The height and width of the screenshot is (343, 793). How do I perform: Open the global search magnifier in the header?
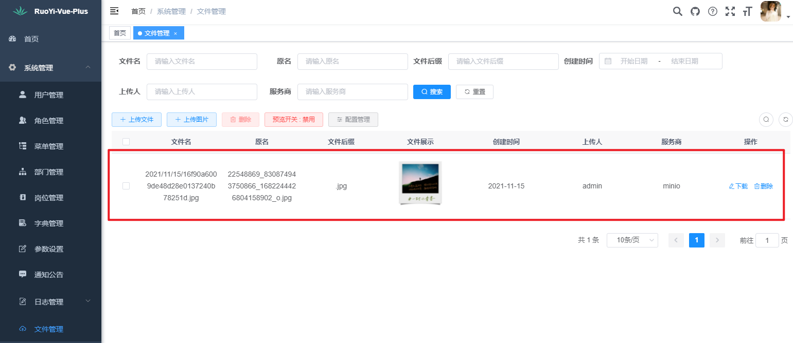677,11
